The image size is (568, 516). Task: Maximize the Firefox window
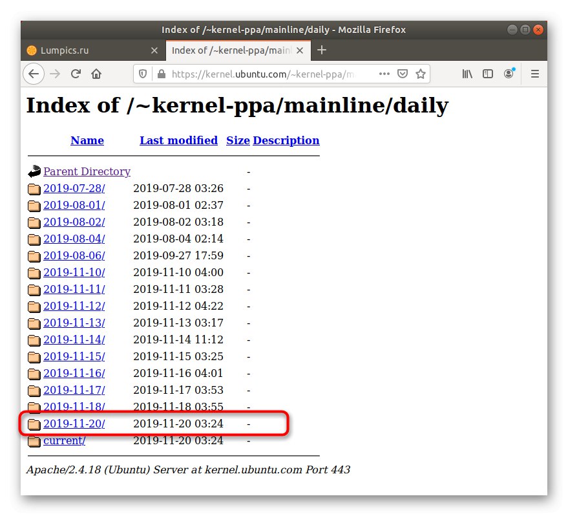pos(525,30)
